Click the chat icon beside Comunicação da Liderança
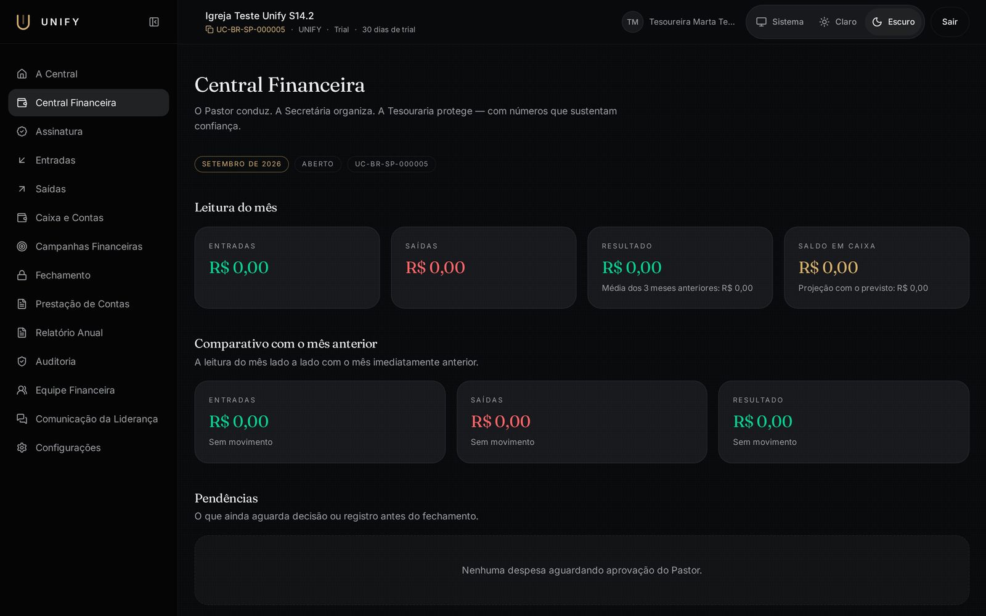Screen dimensions: 986x616 point(22,419)
